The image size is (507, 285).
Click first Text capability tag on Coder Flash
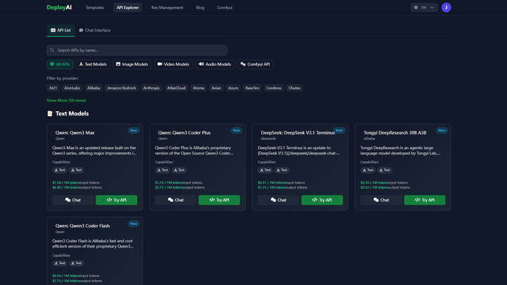tap(60, 263)
